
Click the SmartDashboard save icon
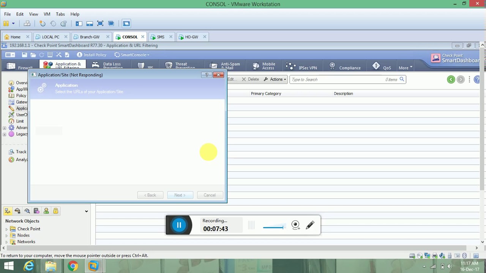click(24, 55)
